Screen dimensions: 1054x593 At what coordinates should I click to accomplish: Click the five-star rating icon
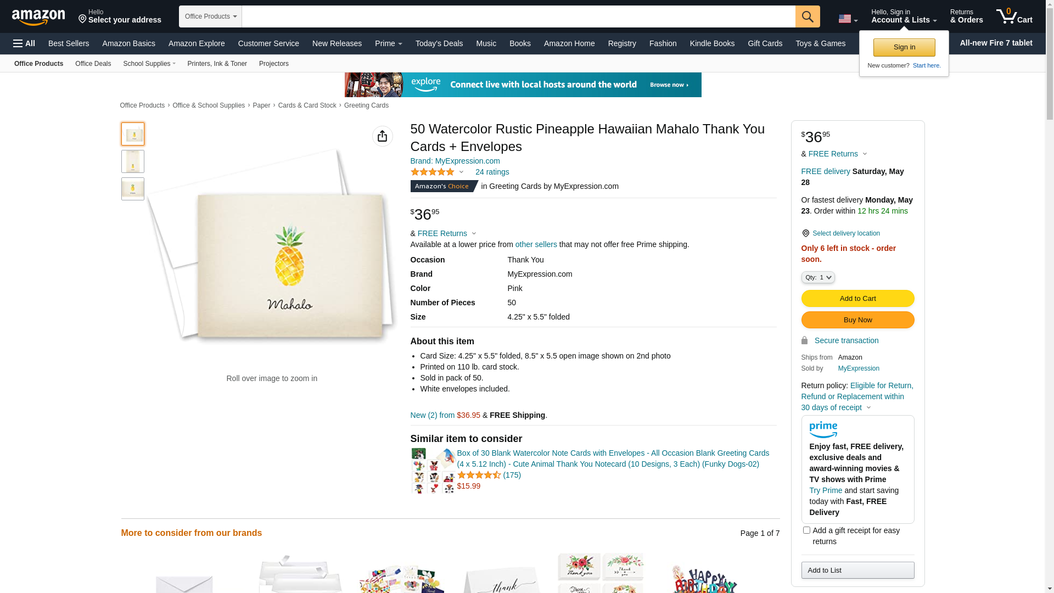click(433, 172)
